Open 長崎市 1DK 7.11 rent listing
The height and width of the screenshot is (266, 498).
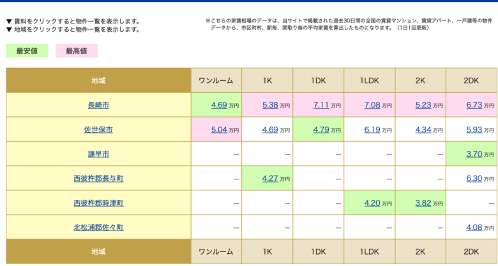[321, 105]
